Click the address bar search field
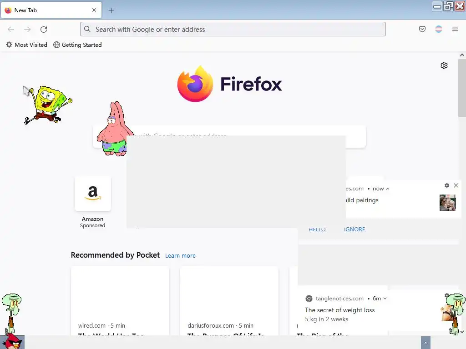The image size is (466, 349). [x=233, y=29]
